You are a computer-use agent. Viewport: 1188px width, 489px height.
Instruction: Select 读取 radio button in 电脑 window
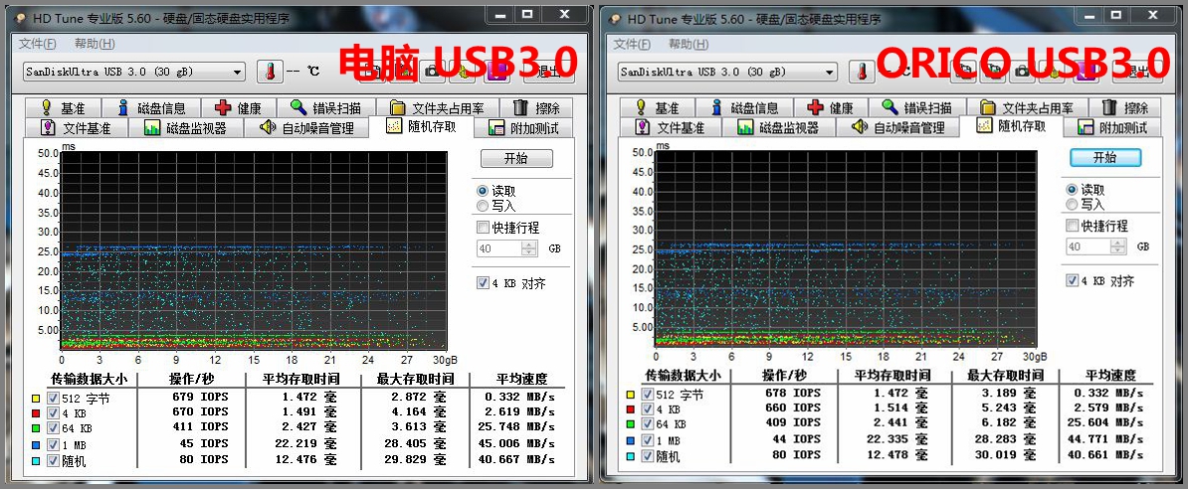pos(482,192)
